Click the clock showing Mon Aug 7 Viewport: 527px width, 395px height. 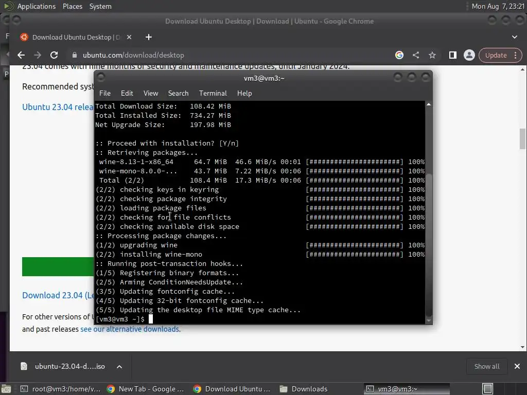498,6
